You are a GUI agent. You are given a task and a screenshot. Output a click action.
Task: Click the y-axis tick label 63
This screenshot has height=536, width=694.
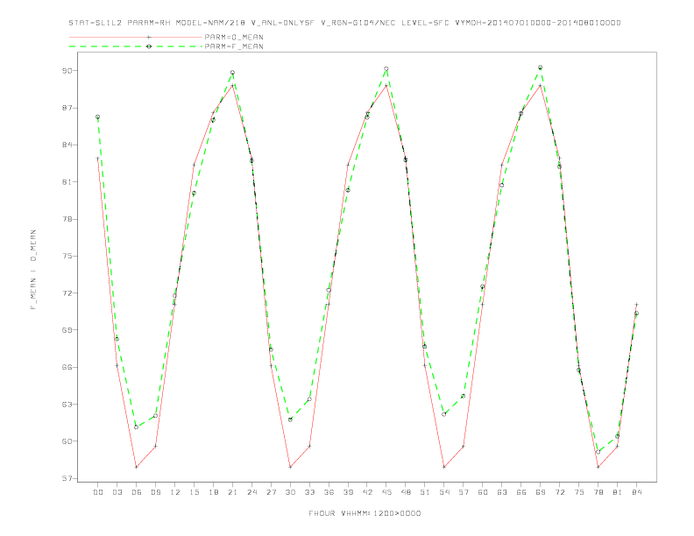tap(67, 405)
